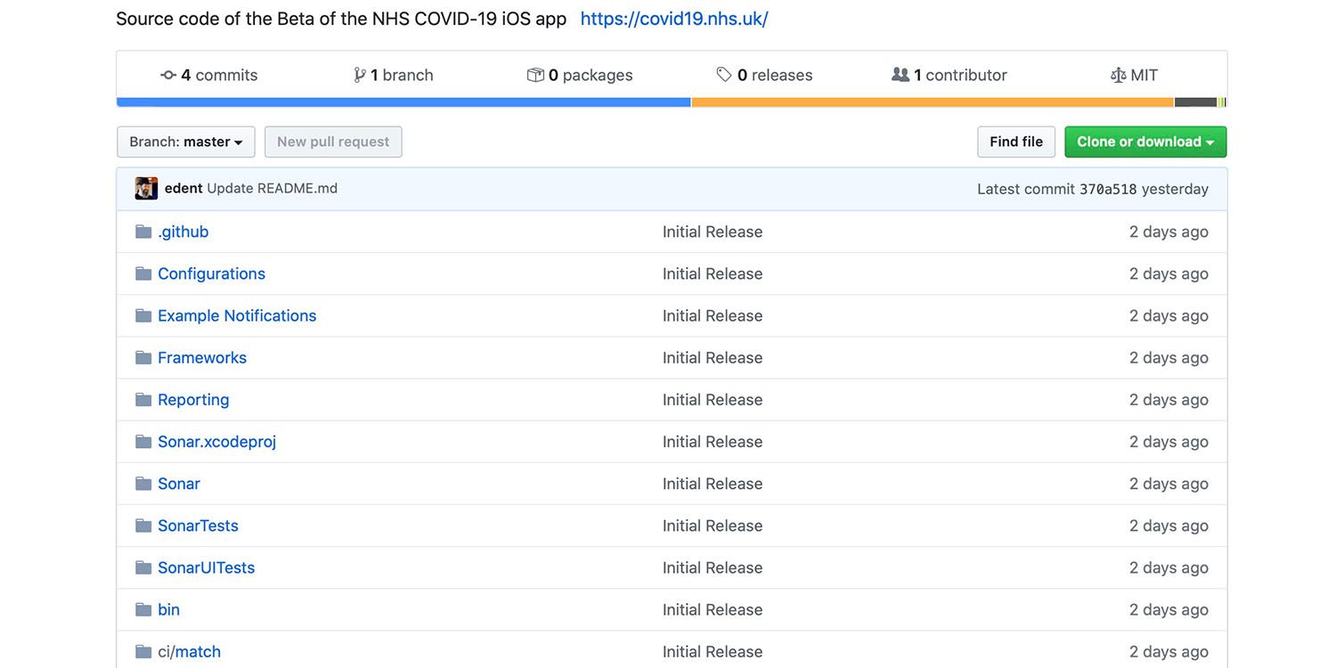
Task: Open the latest commit hash 370a518
Action: click(1108, 189)
